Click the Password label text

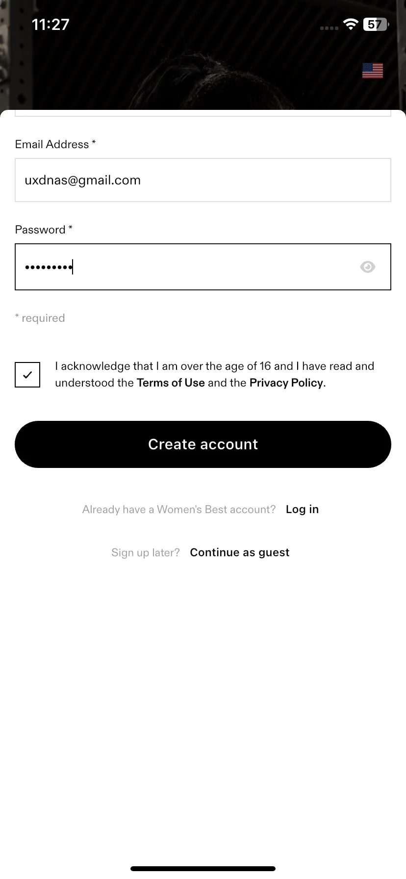click(x=44, y=230)
